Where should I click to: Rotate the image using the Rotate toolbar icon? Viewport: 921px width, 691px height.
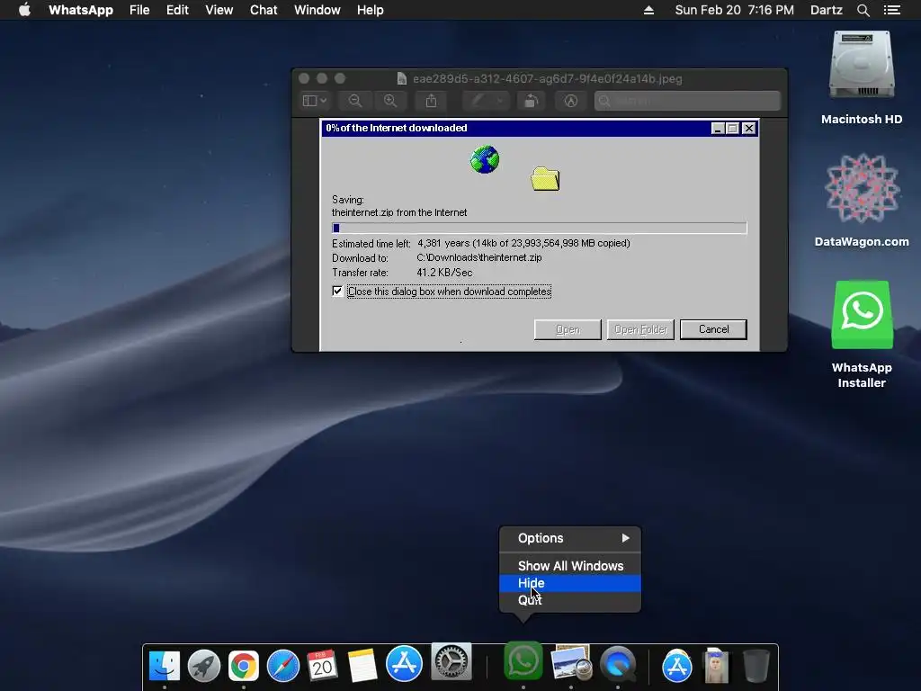pos(531,101)
